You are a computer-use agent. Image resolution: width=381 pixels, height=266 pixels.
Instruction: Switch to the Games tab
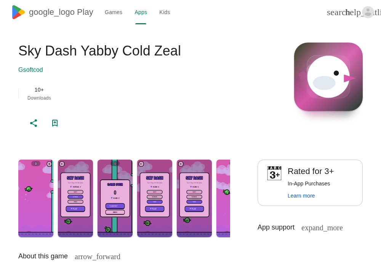click(x=114, y=12)
